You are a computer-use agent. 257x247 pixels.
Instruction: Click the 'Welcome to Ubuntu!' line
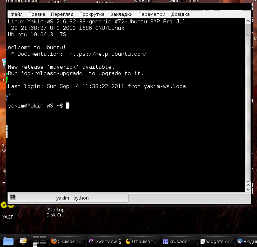tap(37, 47)
